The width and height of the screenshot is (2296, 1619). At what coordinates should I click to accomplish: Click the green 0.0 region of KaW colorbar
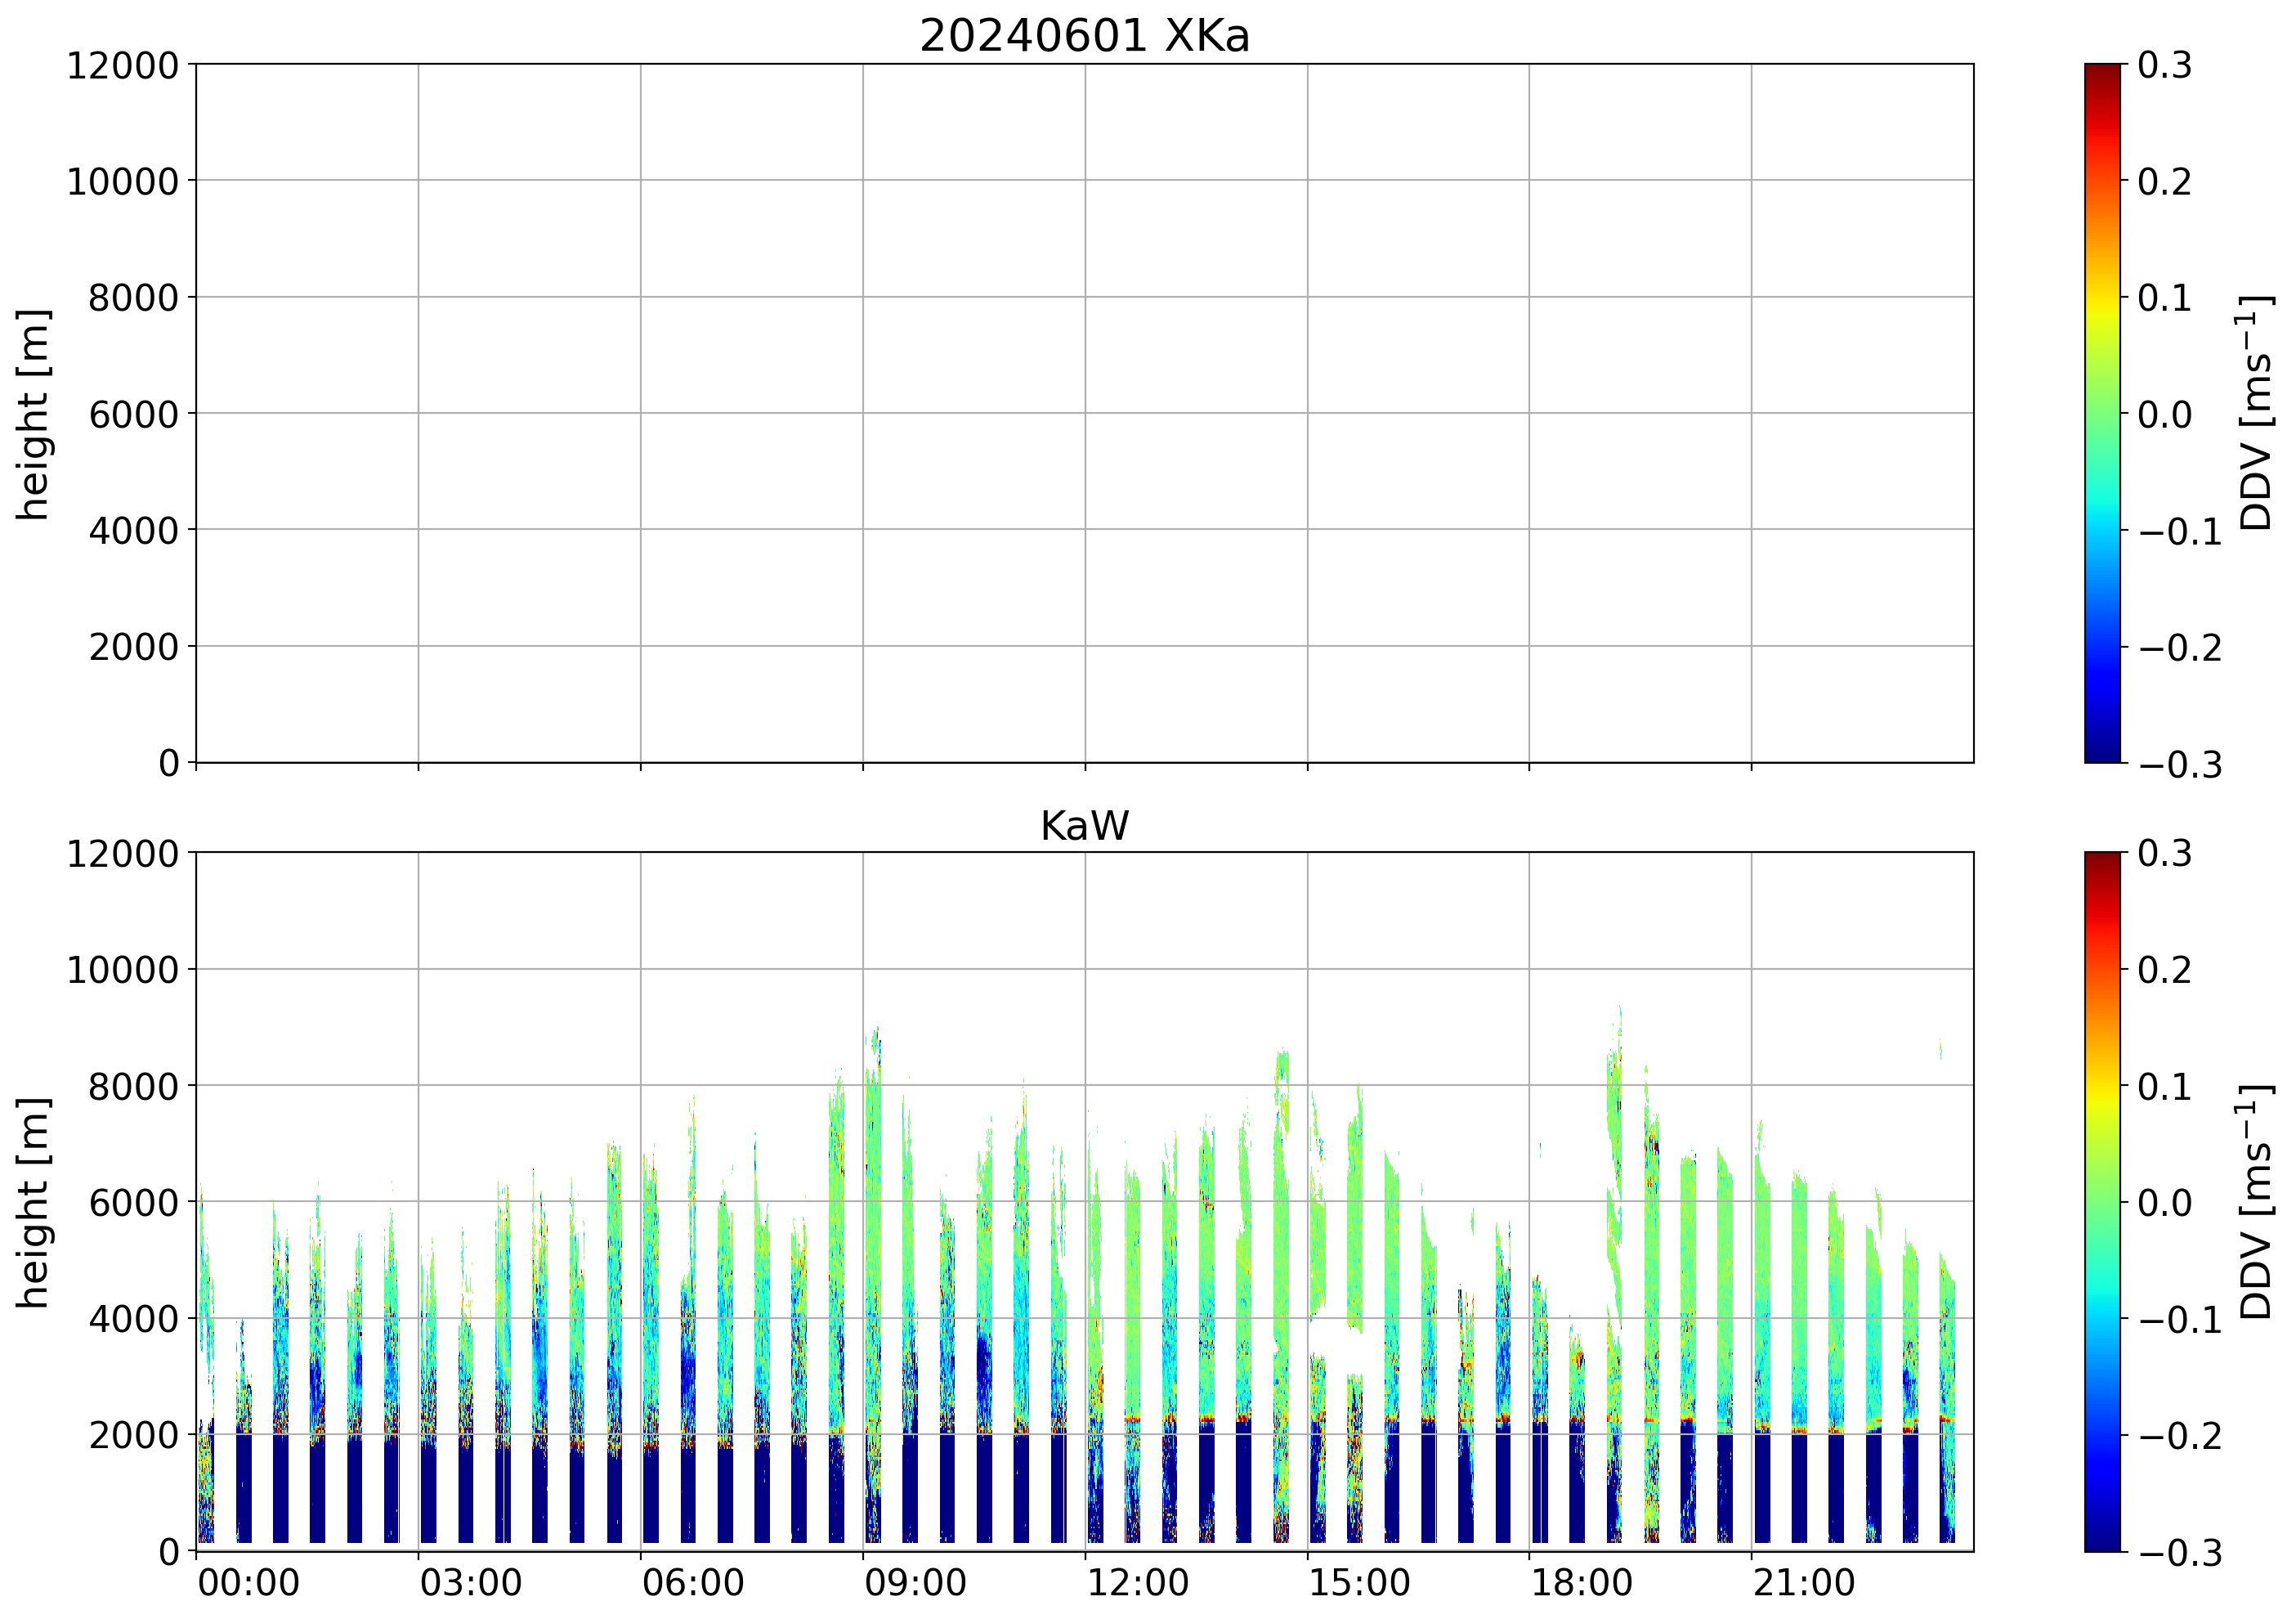tap(2102, 1200)
